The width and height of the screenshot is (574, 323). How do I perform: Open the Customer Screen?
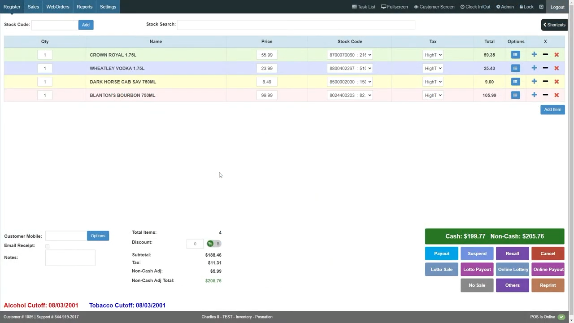(x=434, y=7)
